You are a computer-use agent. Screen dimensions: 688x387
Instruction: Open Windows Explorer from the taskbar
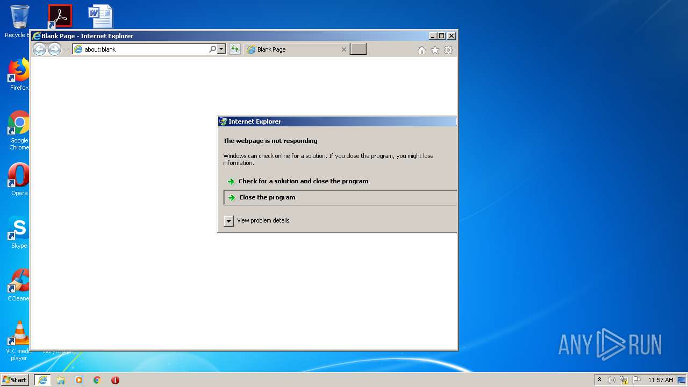pyautogui.click(x=61, y=380)
